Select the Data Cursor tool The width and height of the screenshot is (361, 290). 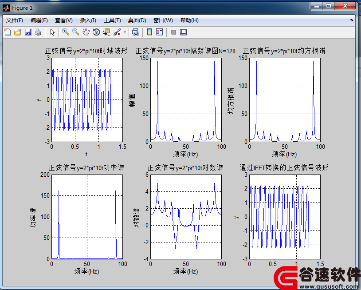coord(106,32)
